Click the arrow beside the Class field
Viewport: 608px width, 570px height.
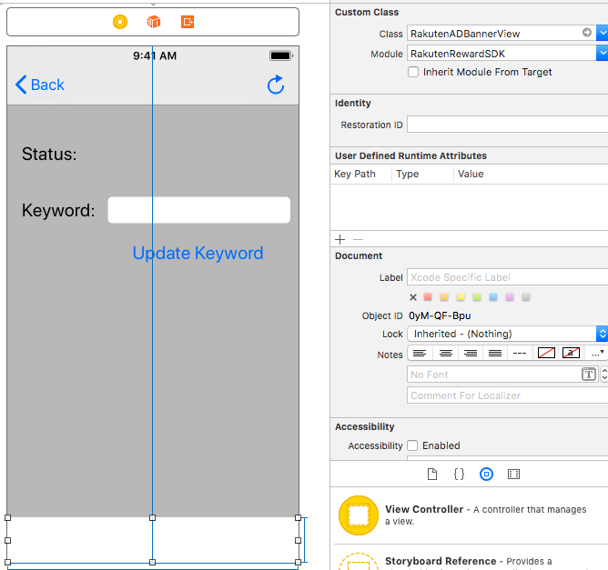(x=587, y=34)
